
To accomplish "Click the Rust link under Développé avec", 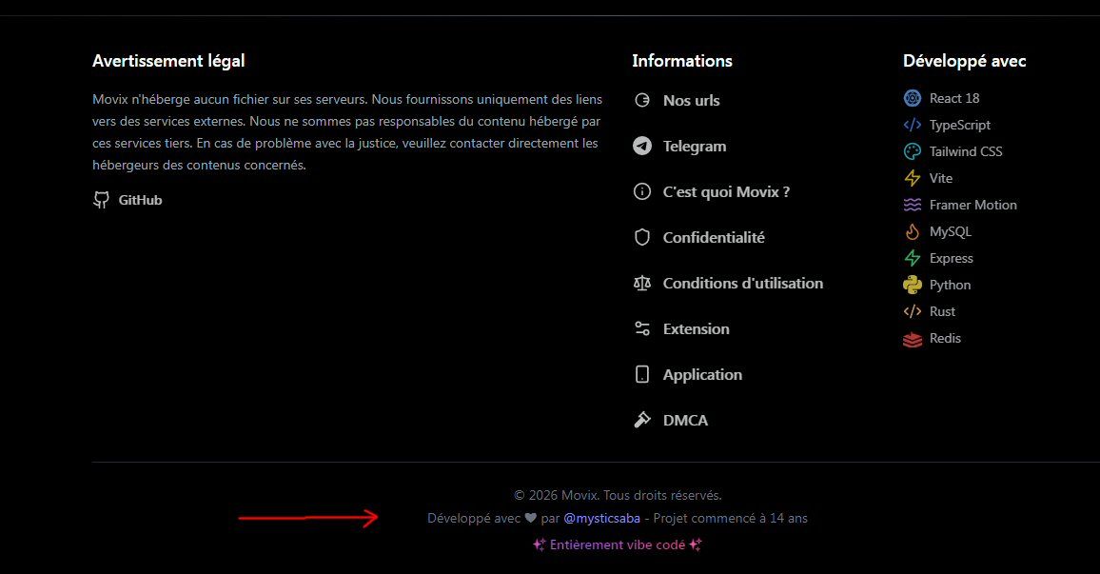I will 943,311.
